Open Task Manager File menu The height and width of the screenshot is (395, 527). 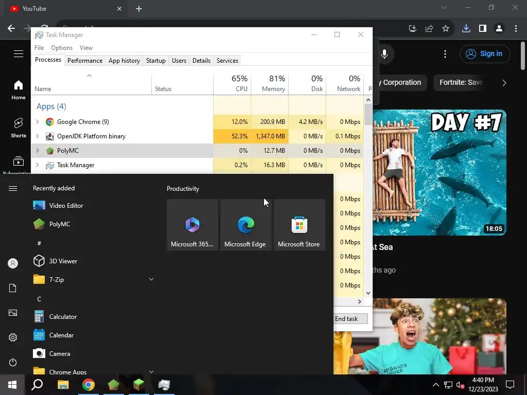click(39, 48)
